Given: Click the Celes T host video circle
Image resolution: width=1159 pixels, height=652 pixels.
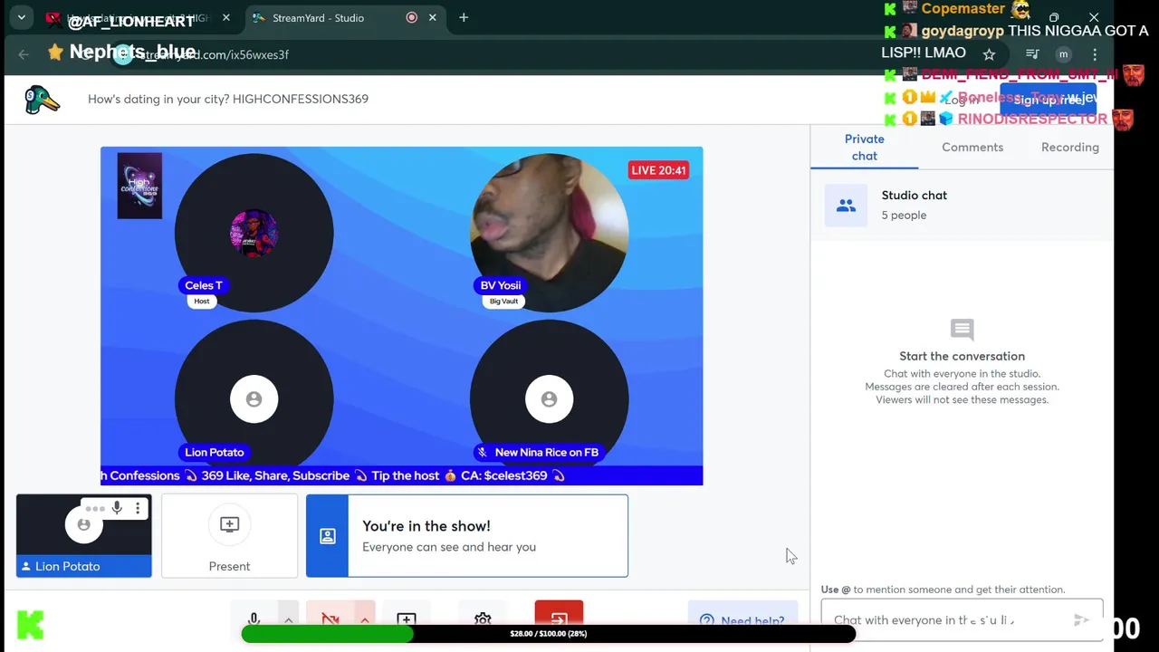Looking at the screenshot, I should pos(254,232).
